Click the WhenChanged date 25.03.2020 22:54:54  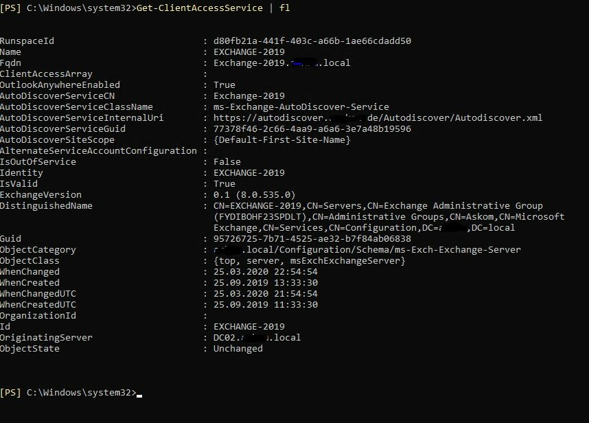click(x=266, y=272)
